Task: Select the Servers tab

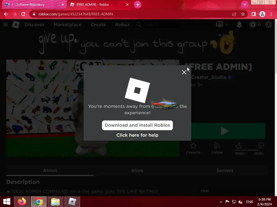Action: 225,170
